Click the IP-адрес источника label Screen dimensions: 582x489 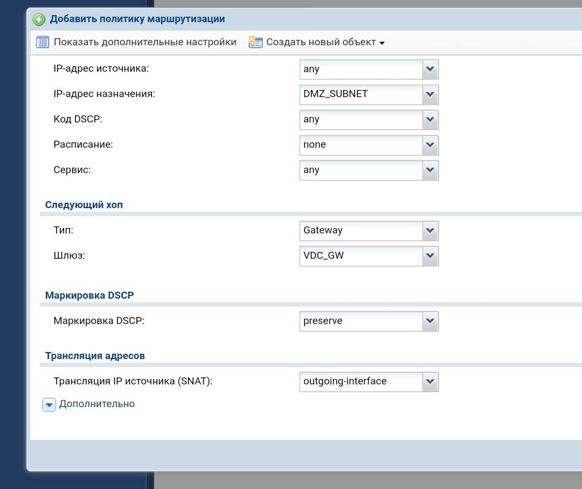101,68
